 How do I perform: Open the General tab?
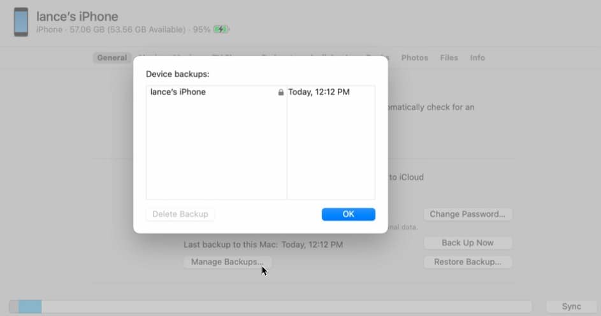click(112, 58)
